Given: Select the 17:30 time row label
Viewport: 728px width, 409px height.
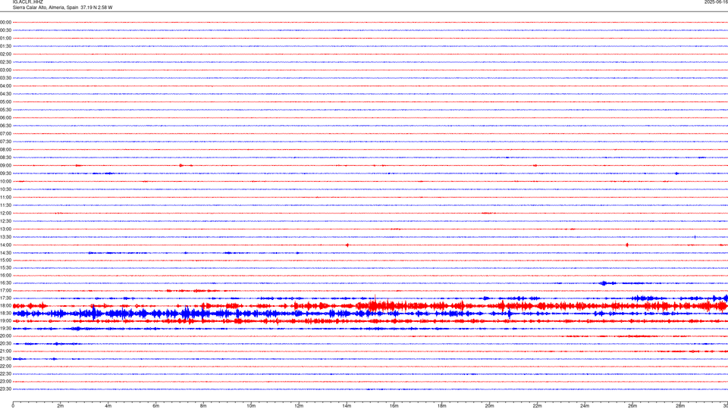Looking at the screenshot, I should [x=5, y=298].
